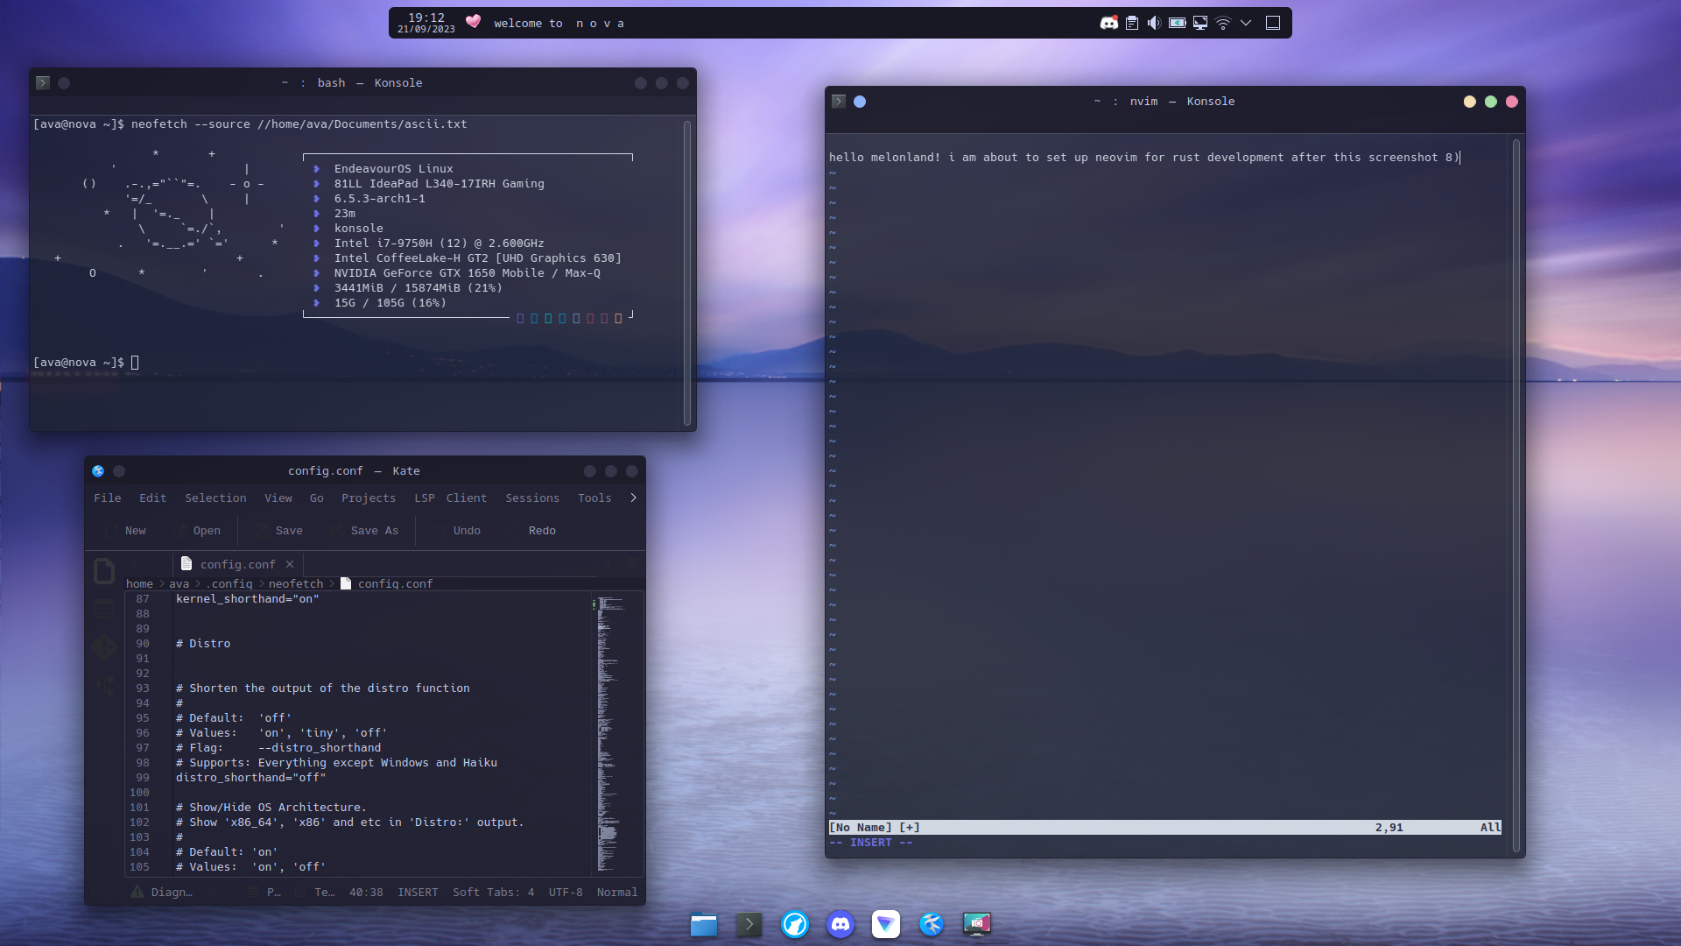Viewport: 1681px width, 946px height.
Task: Click the neofetch breadcrumb in Kate
Action: coord(296,584)
